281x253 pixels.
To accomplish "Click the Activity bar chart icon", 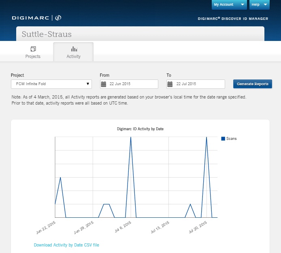I will (x=74, y=49).
